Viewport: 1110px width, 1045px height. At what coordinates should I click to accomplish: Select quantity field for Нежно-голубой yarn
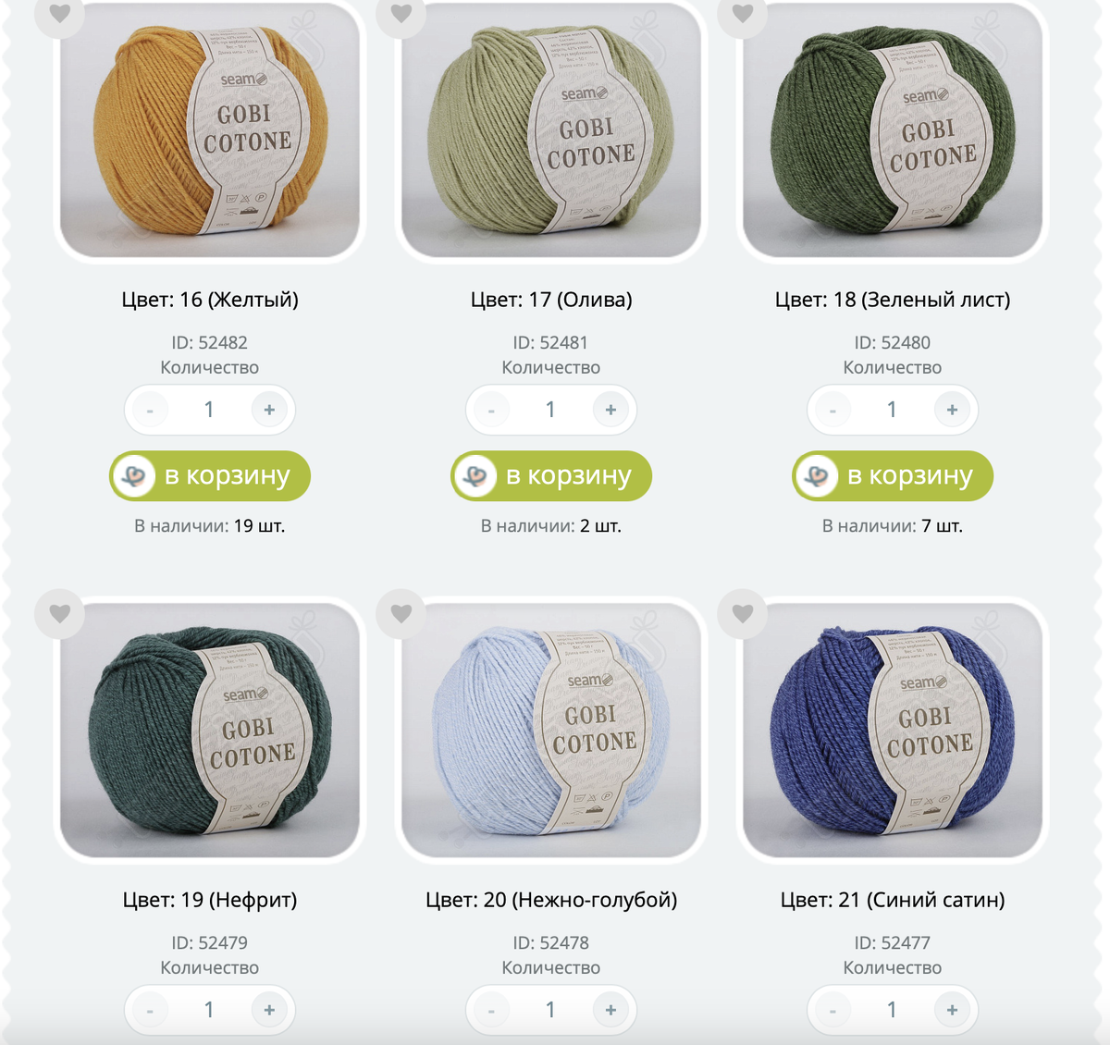pyautogui.click(x=550, y=1010)
